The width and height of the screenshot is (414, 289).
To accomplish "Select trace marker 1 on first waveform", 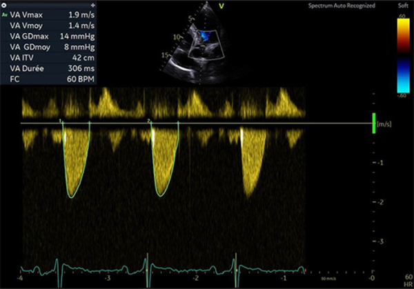I will click(x=61, y=120).
